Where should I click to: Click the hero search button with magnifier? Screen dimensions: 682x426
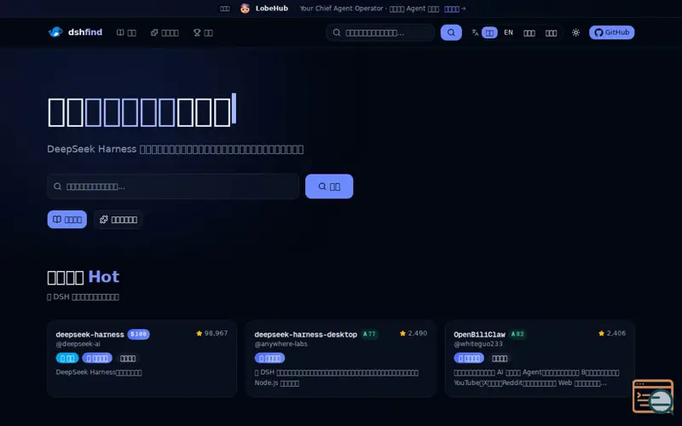(x=329, y=187)
